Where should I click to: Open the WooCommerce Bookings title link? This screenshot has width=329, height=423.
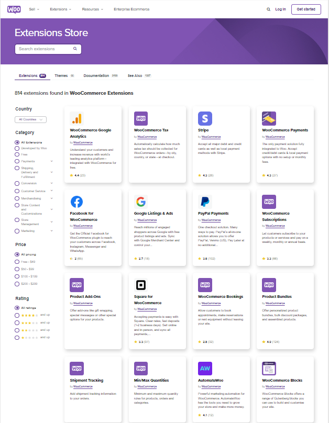[x=221, y=296]
